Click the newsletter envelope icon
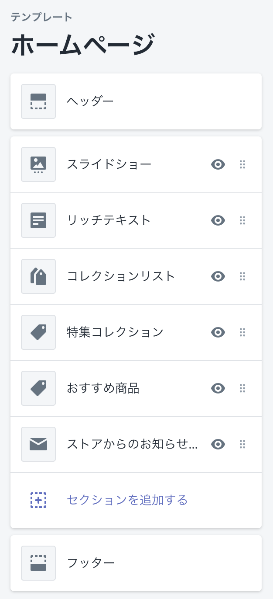 38,444
